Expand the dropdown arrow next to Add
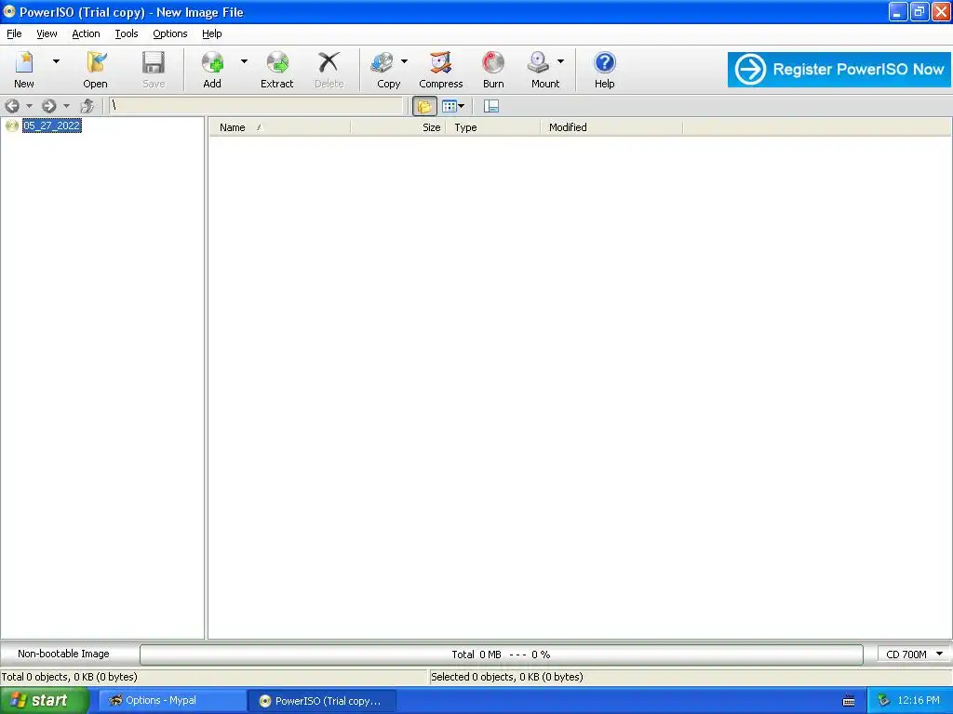This screenshot has width=953, height=714. tap(244, 61)
